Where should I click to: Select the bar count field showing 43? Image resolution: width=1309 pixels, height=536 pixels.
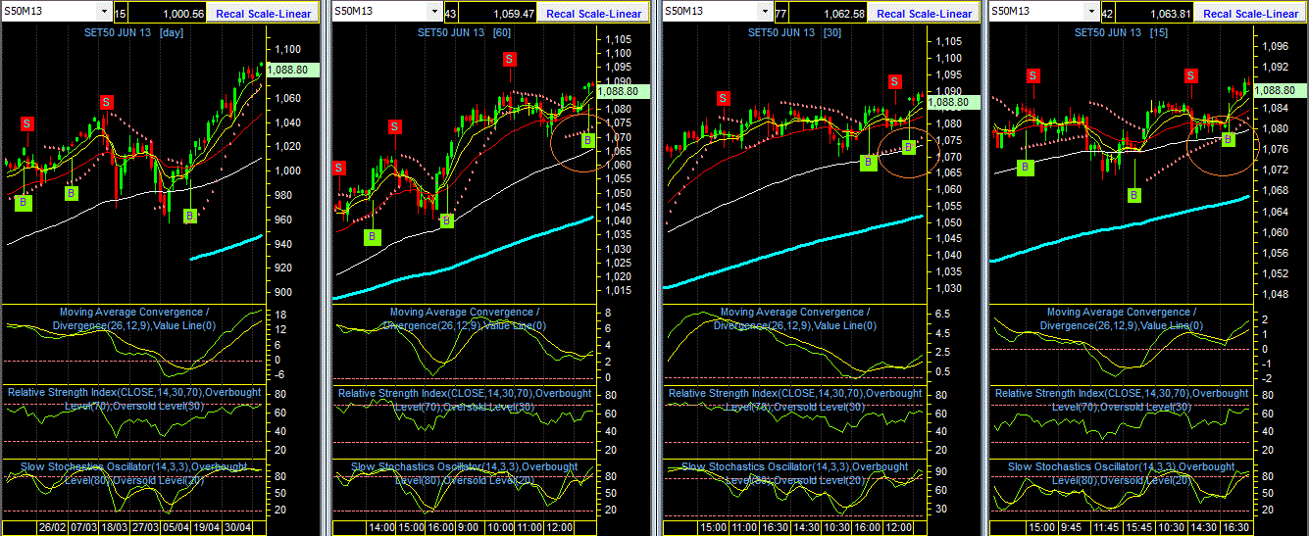tap(450, 13)
